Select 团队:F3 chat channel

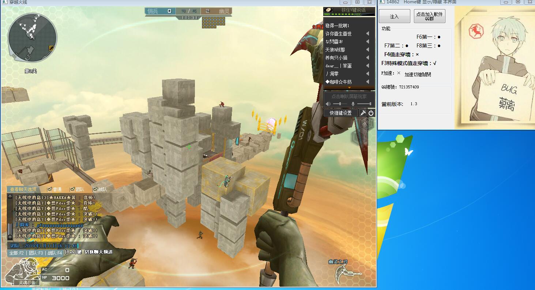click(36, 253)
